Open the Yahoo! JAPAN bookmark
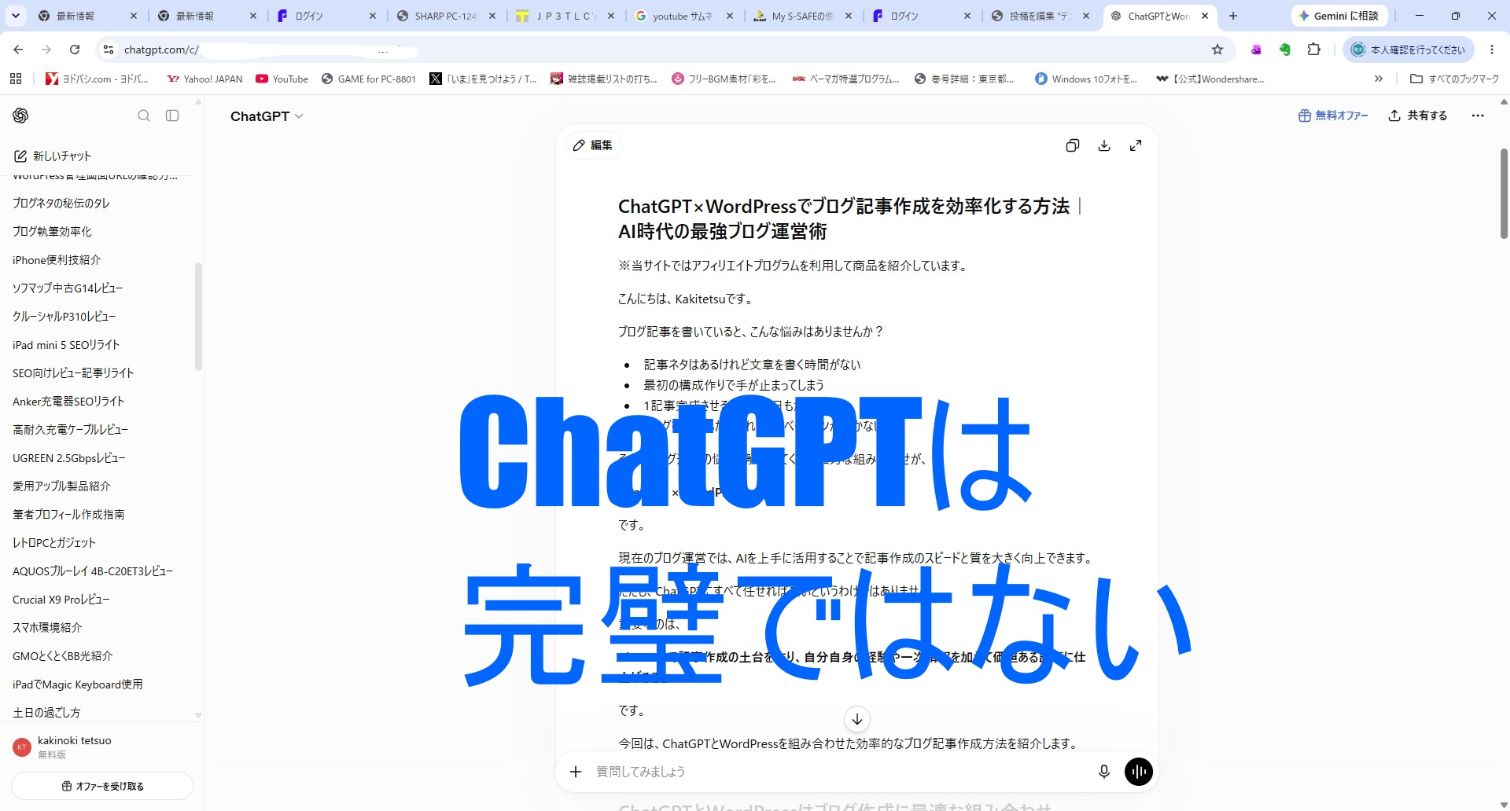The height and width of the screenshot is (811, 1510). [x=204, y=79]
